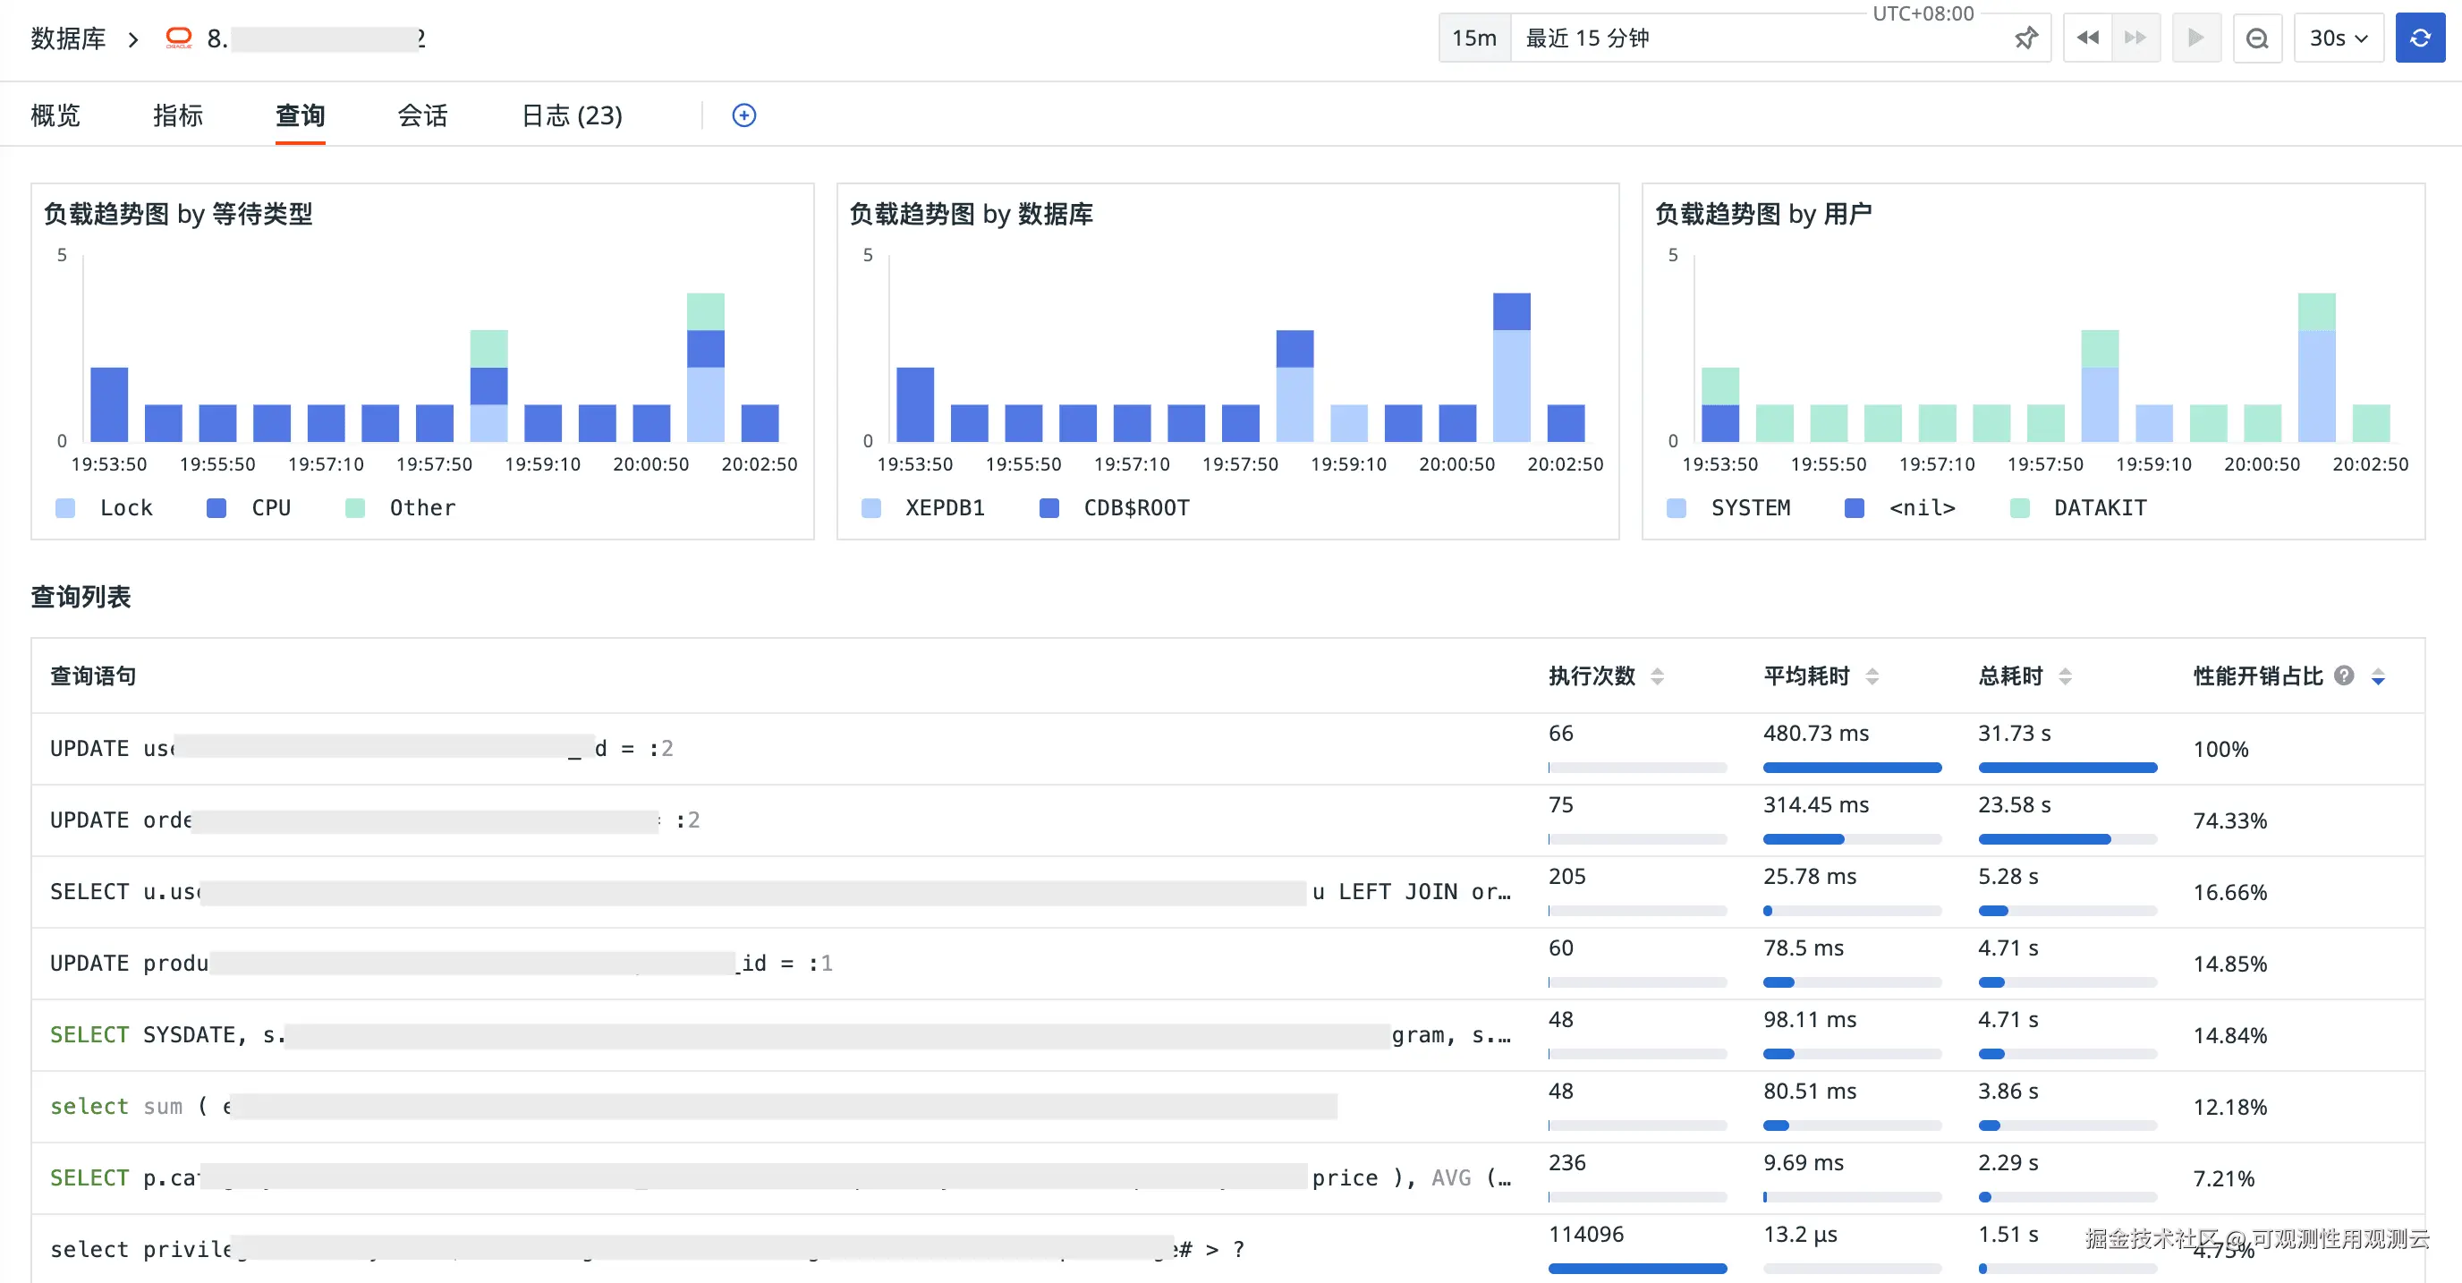Go back to the 数据库 breadcrumb link
The image size is (2462, 1283).
(x=68, y=38)
